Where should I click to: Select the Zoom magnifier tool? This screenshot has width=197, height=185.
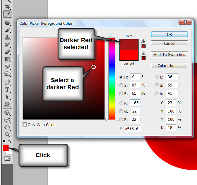click(x=7, y=134)
